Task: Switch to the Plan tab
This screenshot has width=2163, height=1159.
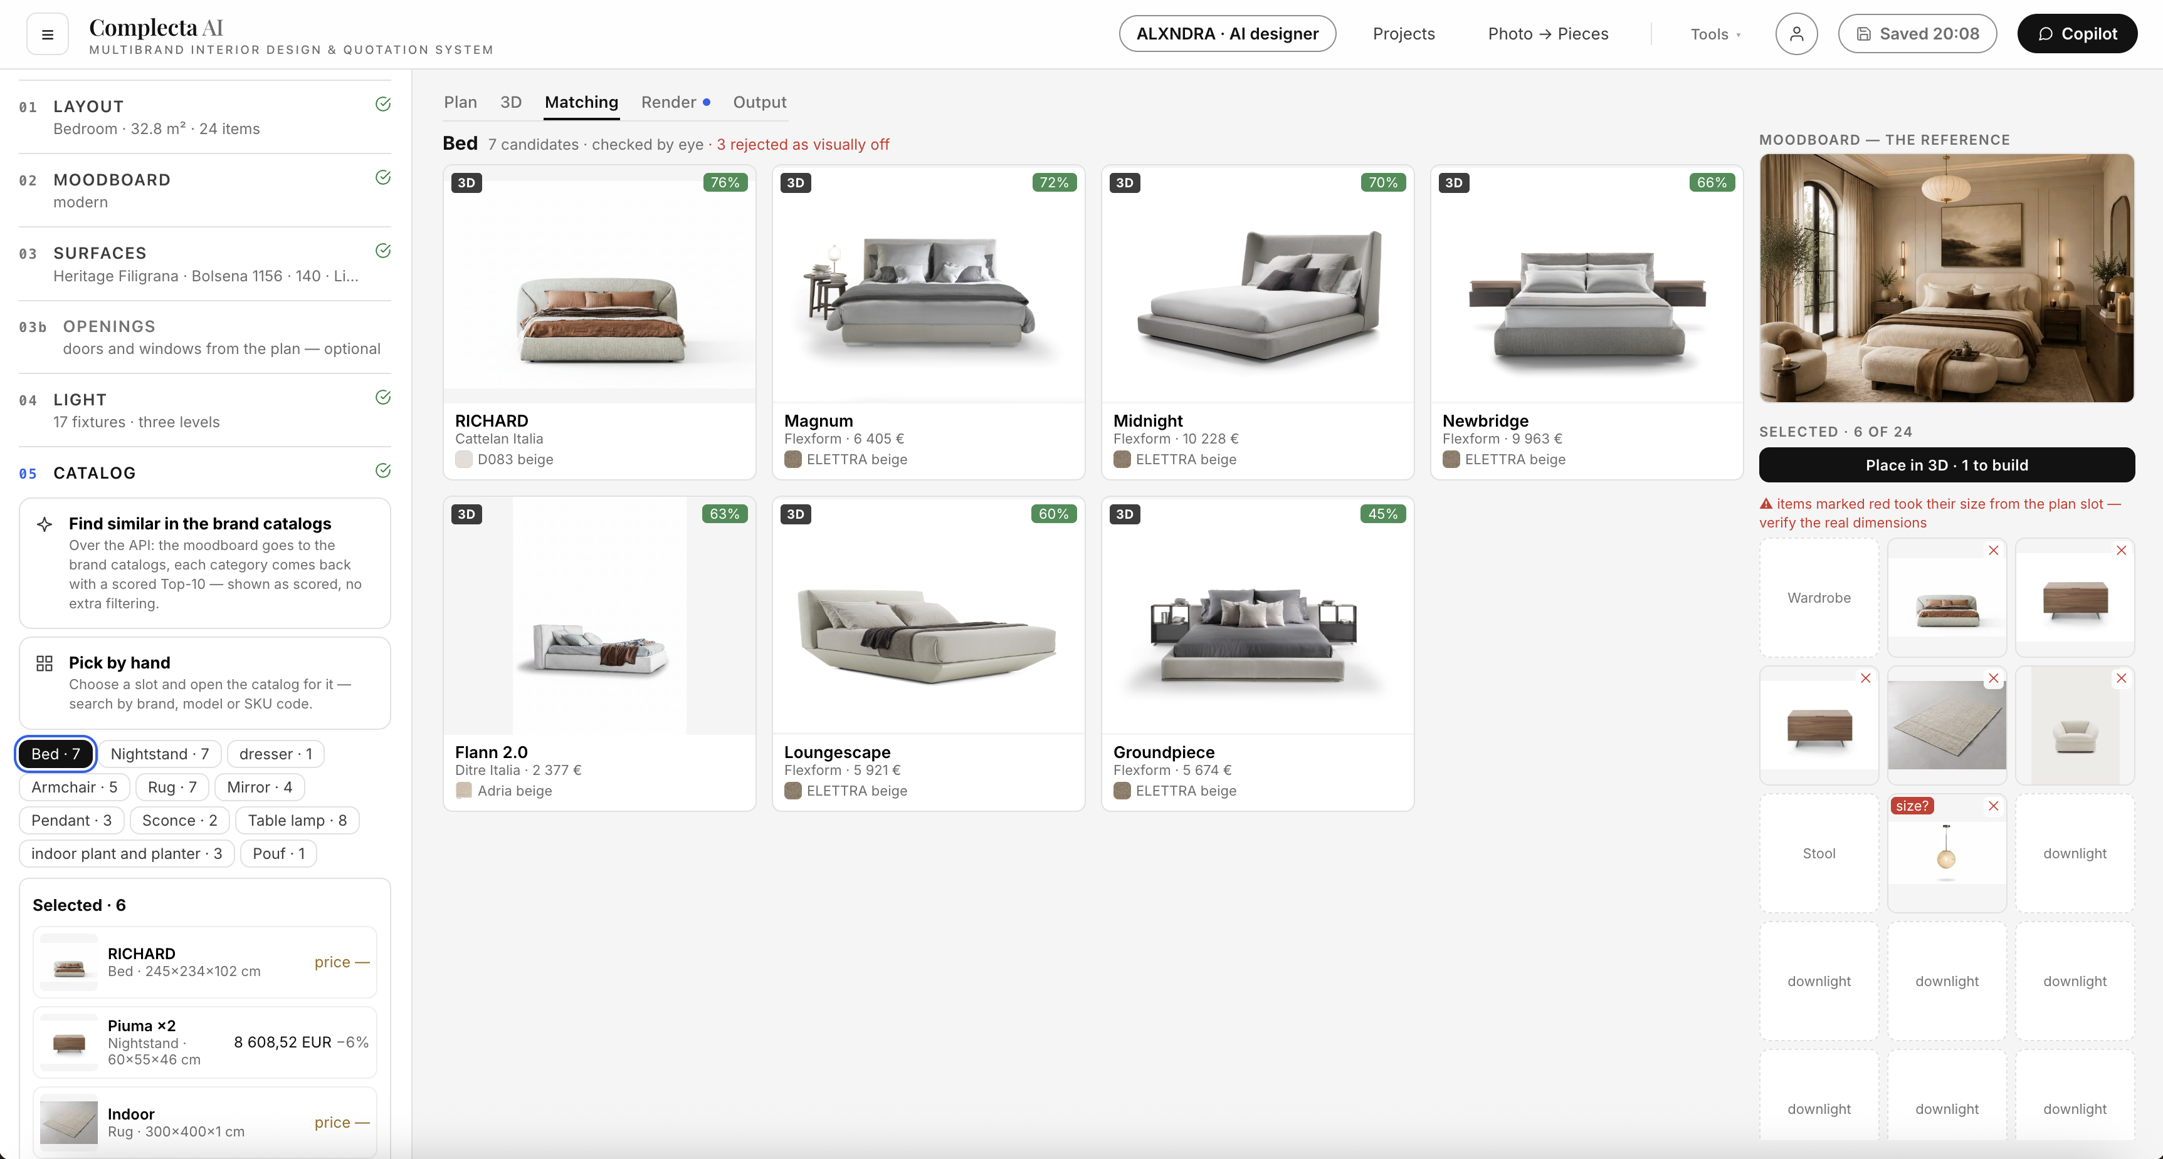Action: [x=460, y=102]
